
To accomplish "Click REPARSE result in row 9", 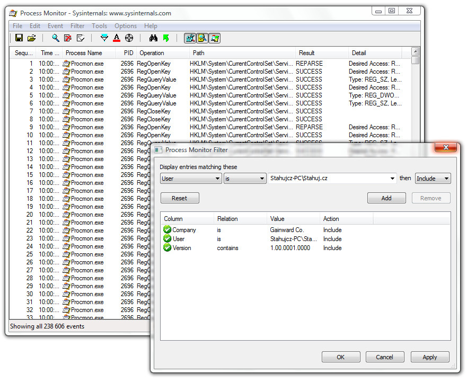I will tap(309, 127).
